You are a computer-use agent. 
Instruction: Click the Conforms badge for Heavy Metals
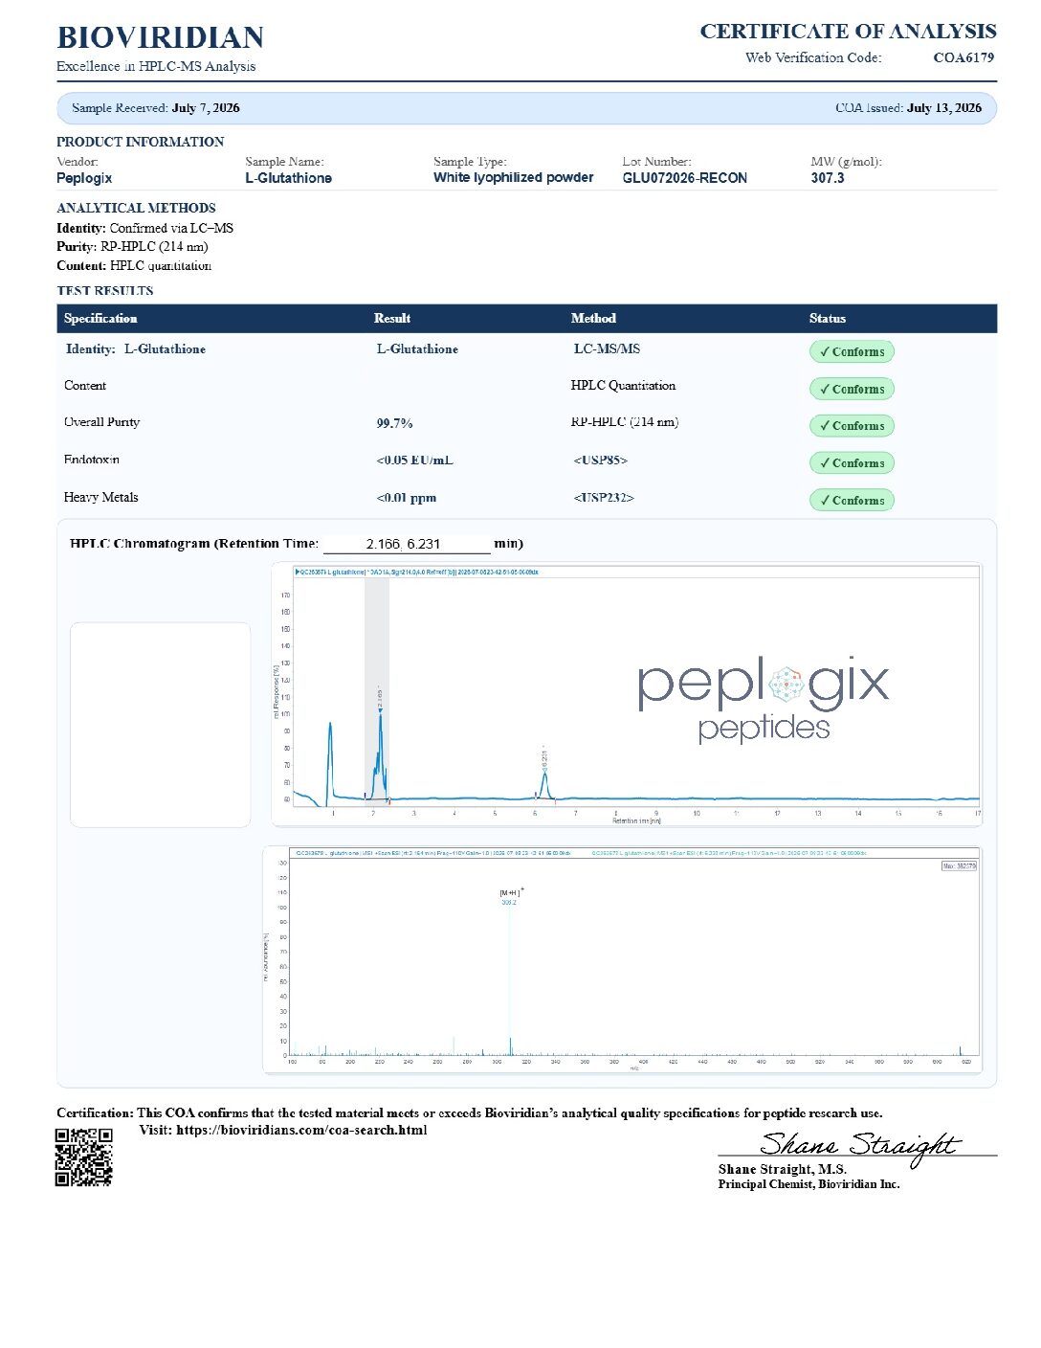coord(852,500)
